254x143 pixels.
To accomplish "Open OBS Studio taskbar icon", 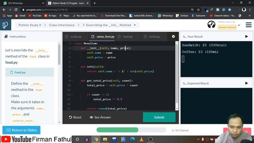I will (150, 139).
